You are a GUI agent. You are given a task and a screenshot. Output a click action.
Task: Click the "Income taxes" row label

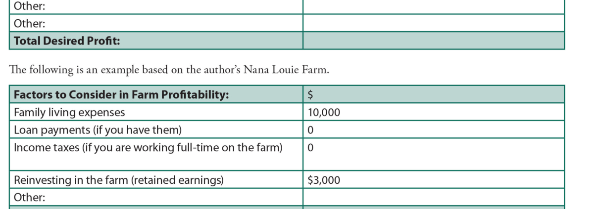pyautogui.click(x=148, y=148)
